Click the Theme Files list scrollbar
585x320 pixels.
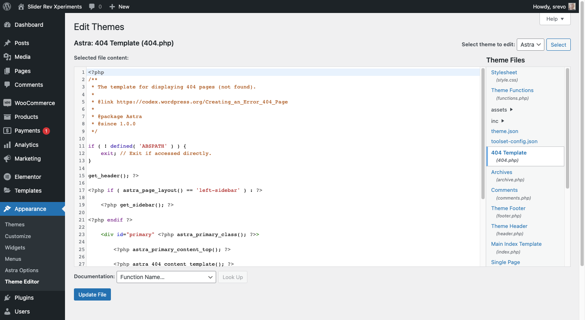pos(568,128)
